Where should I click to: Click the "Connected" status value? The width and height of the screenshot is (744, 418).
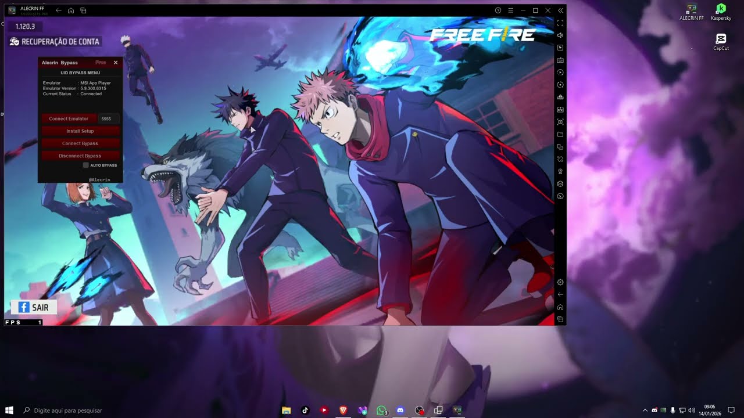[x=91, y=93]
